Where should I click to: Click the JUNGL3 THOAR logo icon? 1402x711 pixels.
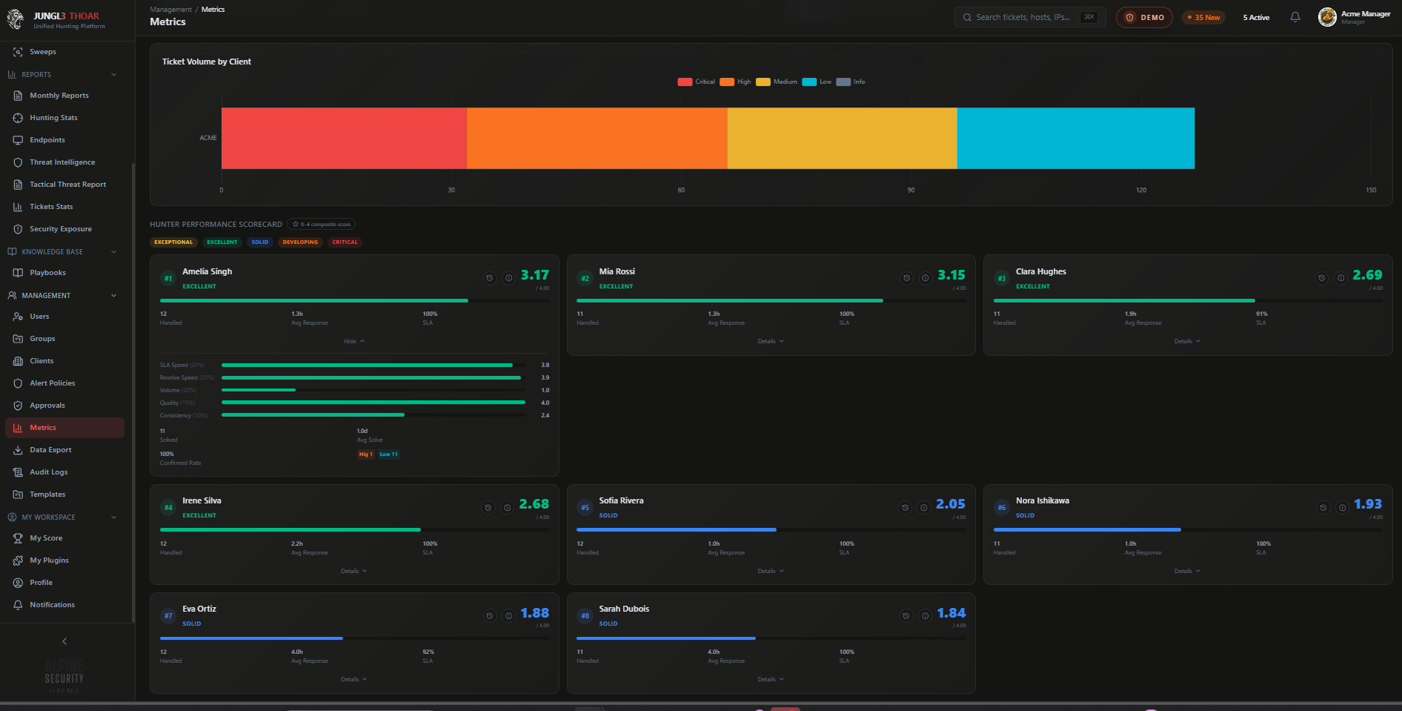tap(16, 19)
